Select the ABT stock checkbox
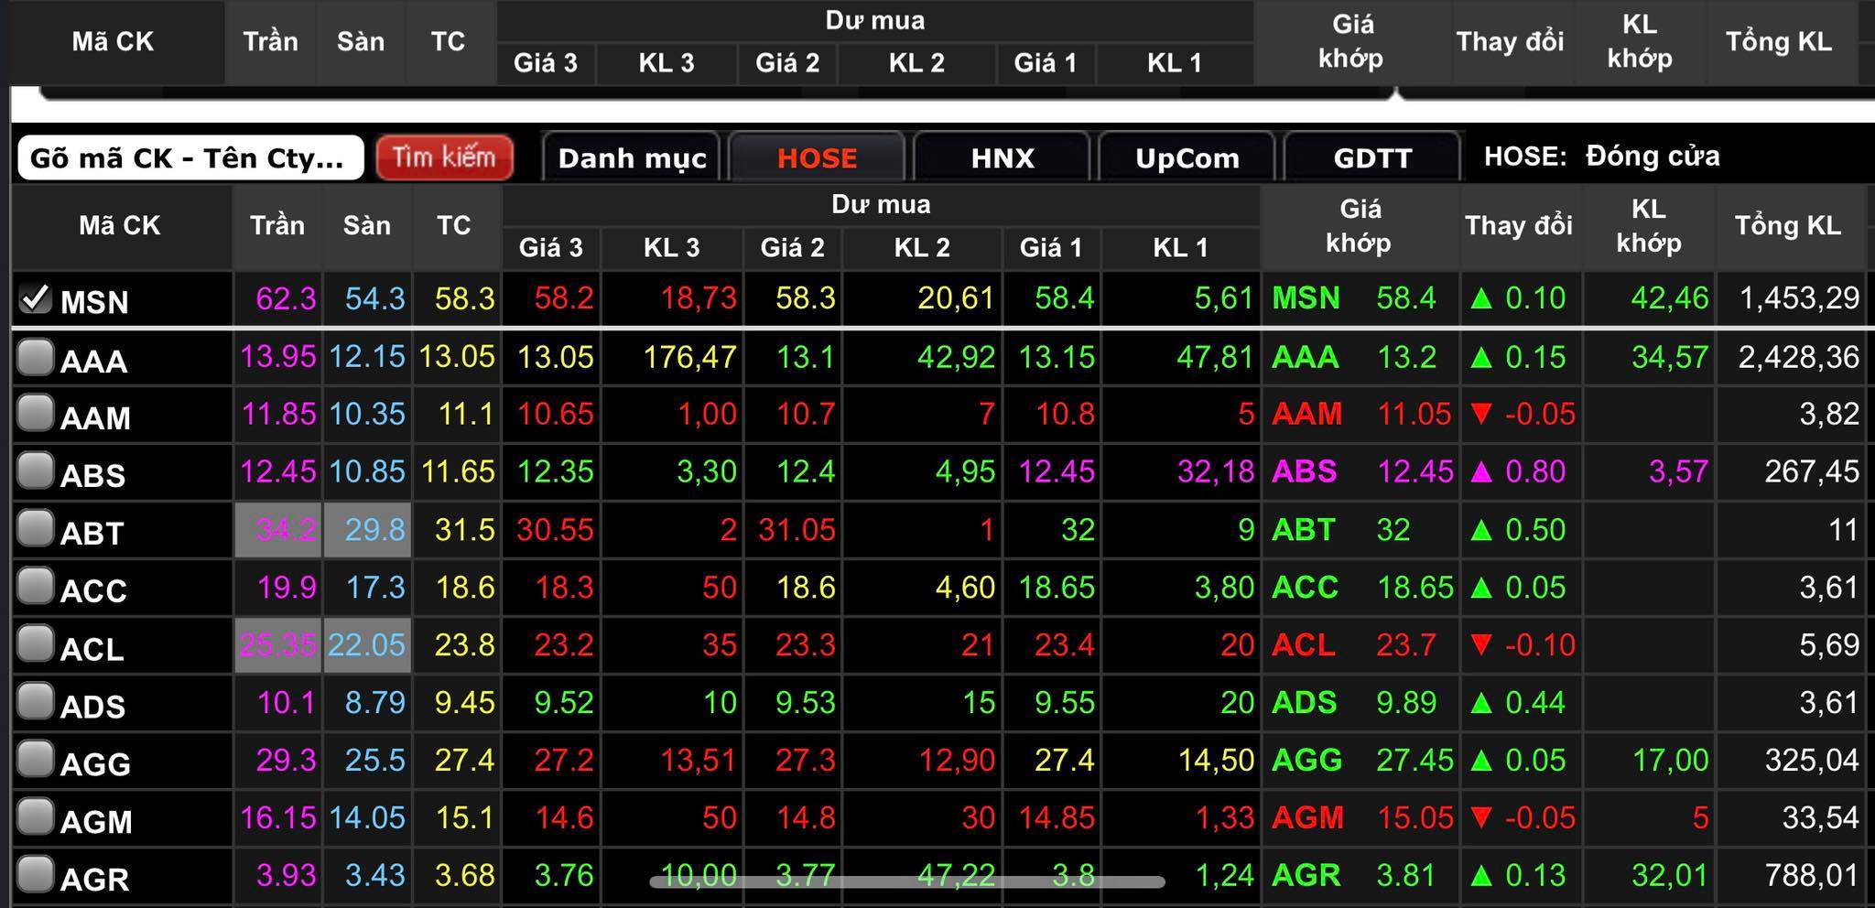Image resolution: width=1875 pixels, height=908 pixels. click(x=35, y=529)
